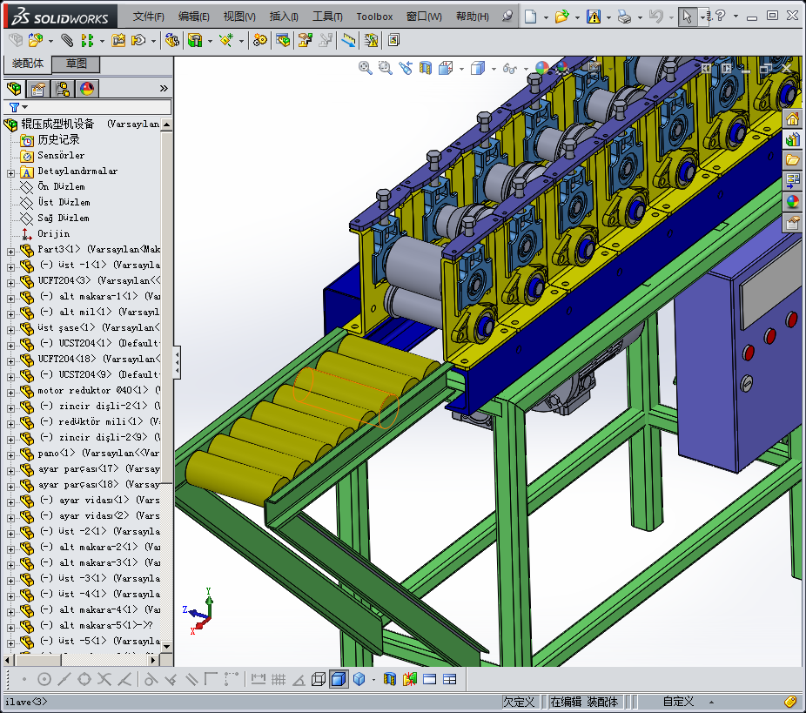This screenshot has height=713, width=806.
Task: Expand the Detaylandırmalar tree node
Action: tap(10, 172)
